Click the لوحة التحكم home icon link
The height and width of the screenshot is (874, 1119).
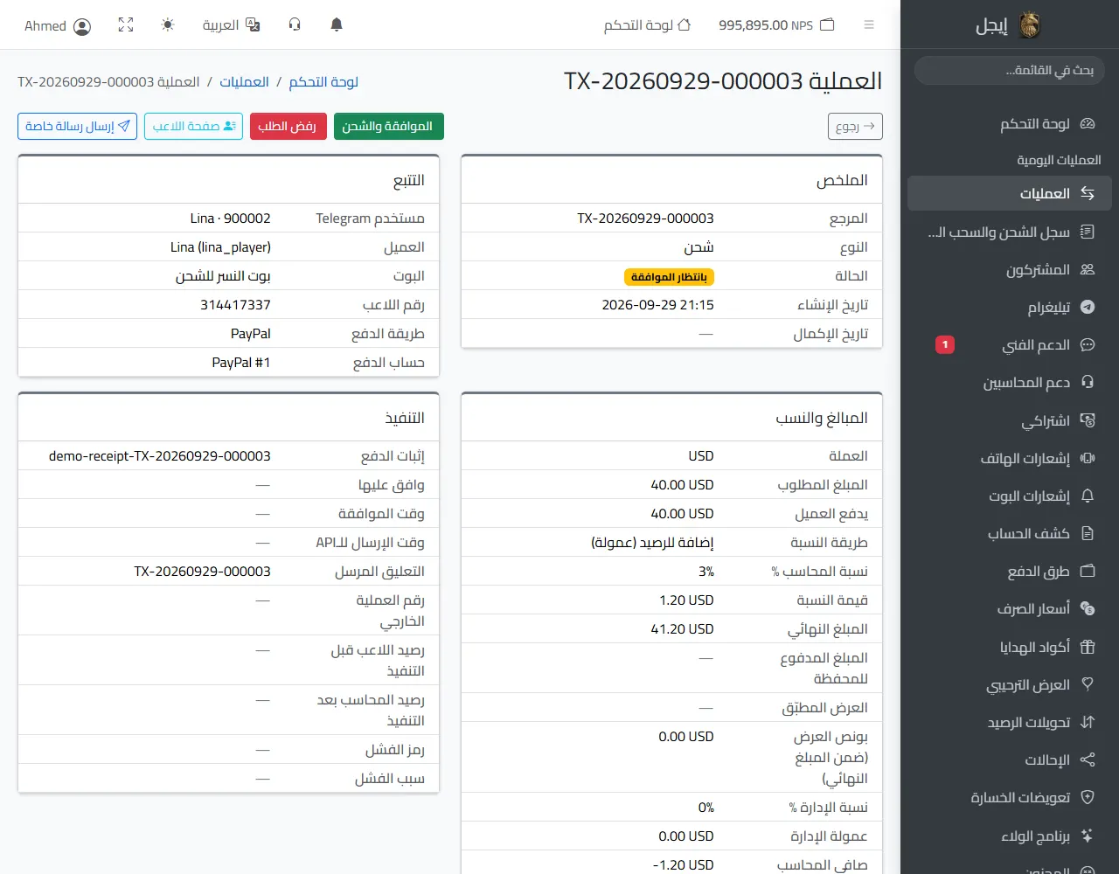(x=647, y=25)
